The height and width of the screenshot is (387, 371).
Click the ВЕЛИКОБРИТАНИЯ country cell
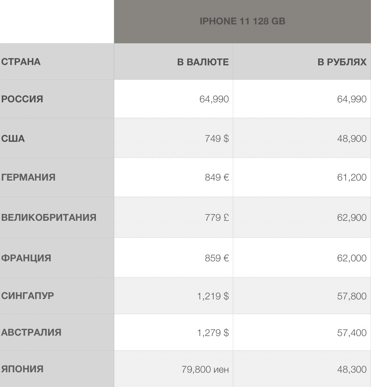[x=48, y=218]
